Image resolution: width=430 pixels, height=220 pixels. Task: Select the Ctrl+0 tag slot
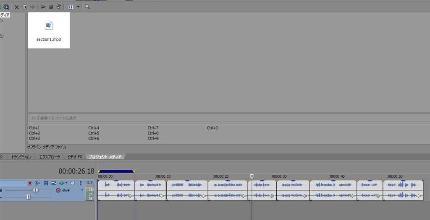point(212,128)
